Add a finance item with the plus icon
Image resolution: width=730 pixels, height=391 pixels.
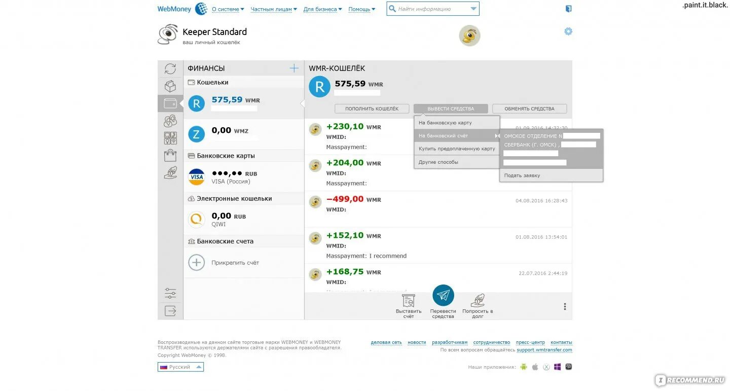(x=294, y=68)
